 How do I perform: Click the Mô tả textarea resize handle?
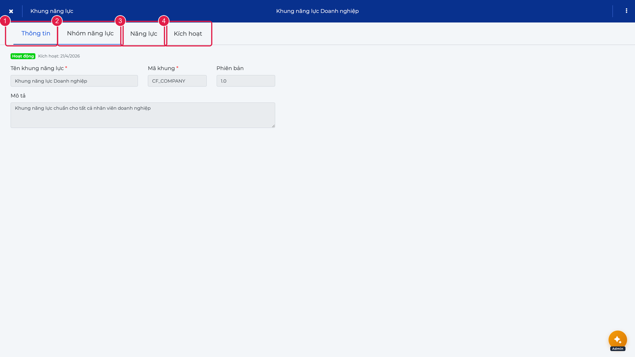click(273, 126)
